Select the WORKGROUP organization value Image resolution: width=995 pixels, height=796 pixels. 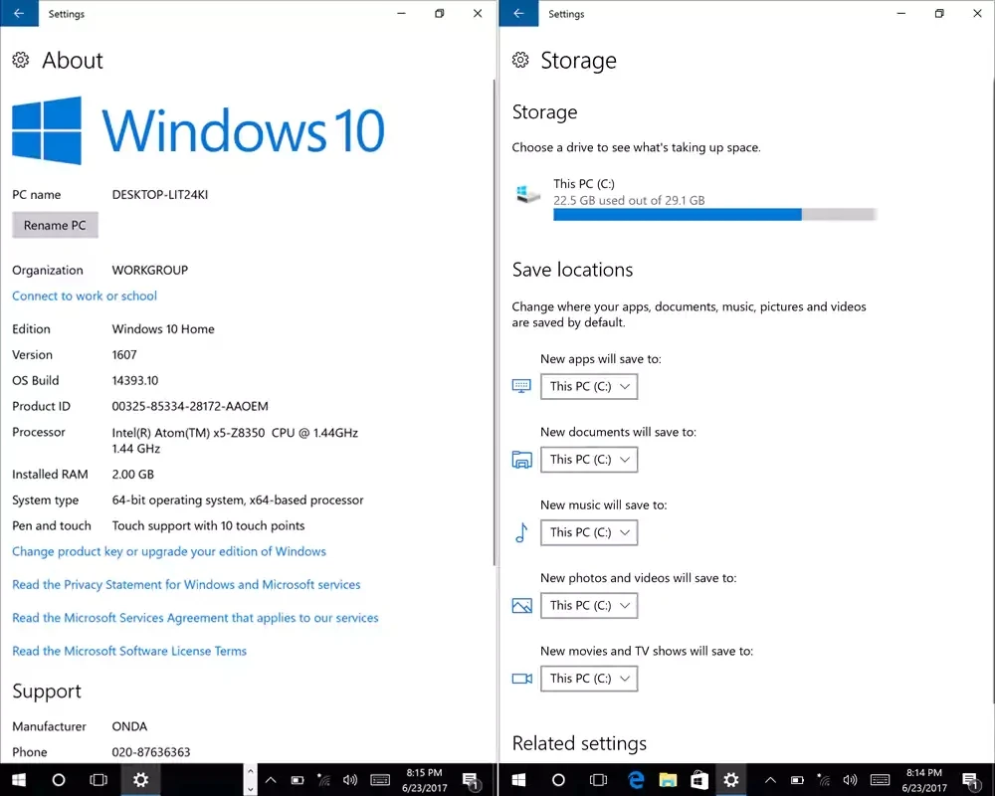(x=150, y=270)
